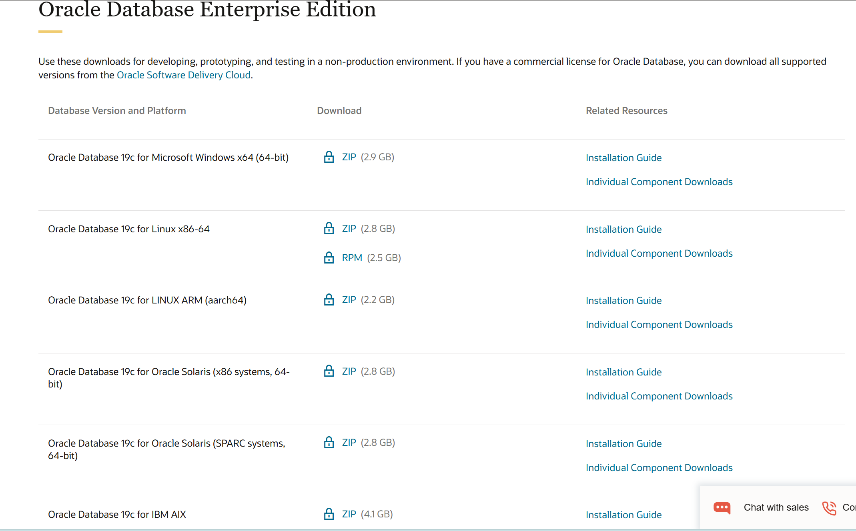Open Installation Guide for LINUX ARM
Image resolution: width=856 pixels, height=531 pixels.
point(623,301)
